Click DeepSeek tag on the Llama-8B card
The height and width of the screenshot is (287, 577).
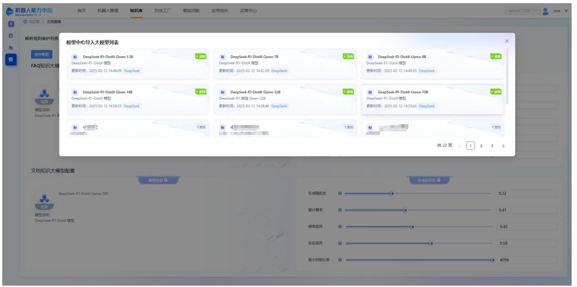click(427, 71)
